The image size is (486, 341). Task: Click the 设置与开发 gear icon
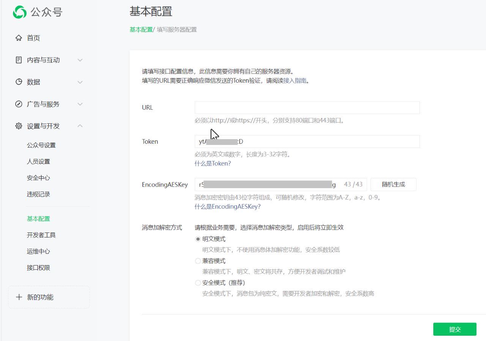pos(19,126)
